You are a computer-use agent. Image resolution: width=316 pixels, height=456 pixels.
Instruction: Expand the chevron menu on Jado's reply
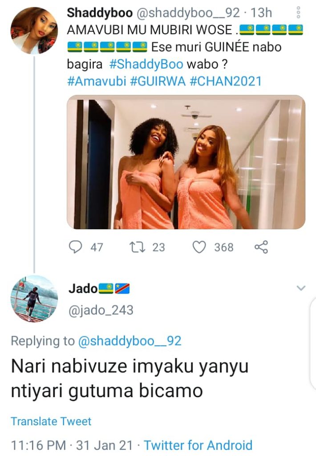[x=301, y=288]
